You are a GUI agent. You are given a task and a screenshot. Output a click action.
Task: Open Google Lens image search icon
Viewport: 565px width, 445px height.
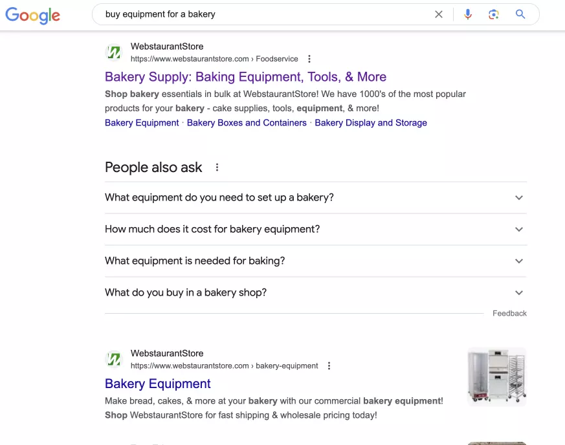click(x=494, y=14)
